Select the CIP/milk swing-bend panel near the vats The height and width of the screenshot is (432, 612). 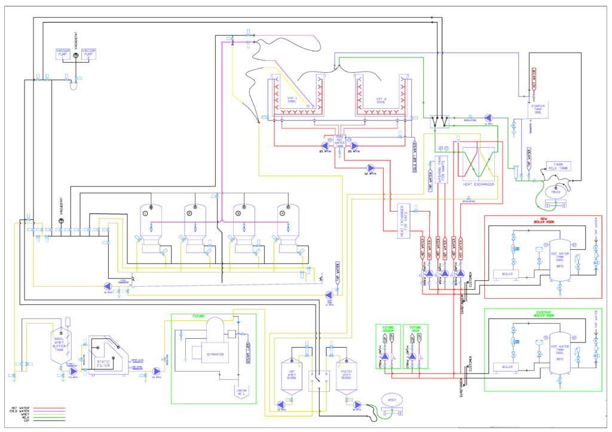440,121
